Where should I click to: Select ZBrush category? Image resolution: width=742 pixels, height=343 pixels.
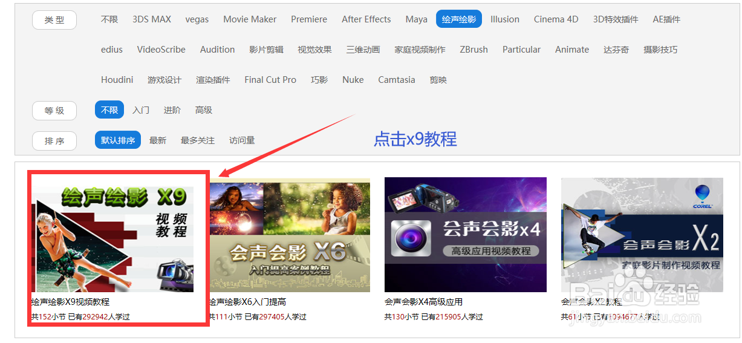coord(474,50)
